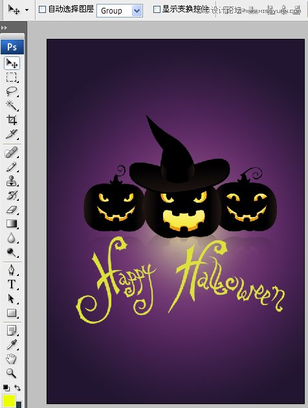Pick the Magic Wand tool
Screen dimensions: 308x408
click(x=12, y=106)
